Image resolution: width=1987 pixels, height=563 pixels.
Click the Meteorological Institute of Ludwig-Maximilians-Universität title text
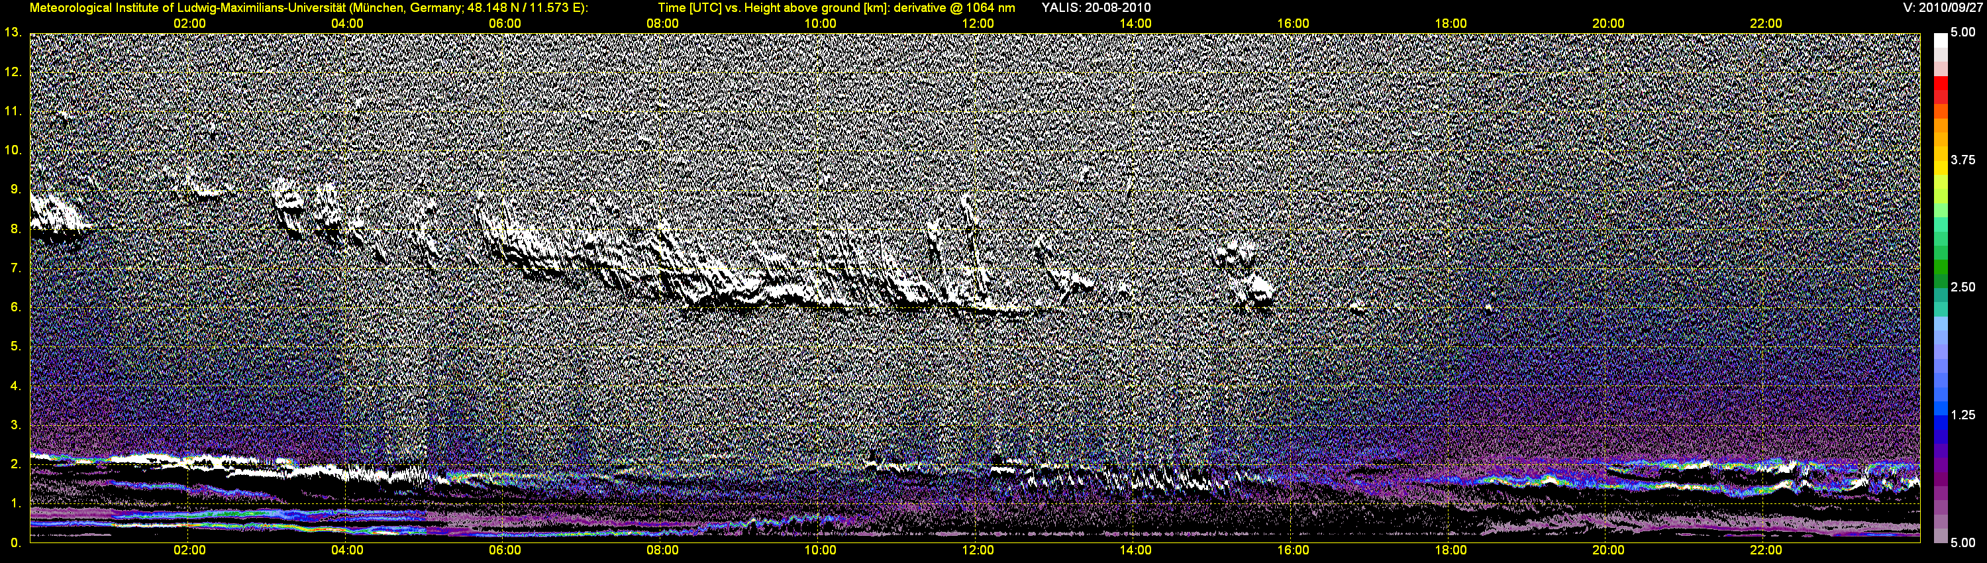tap(309, 8)
